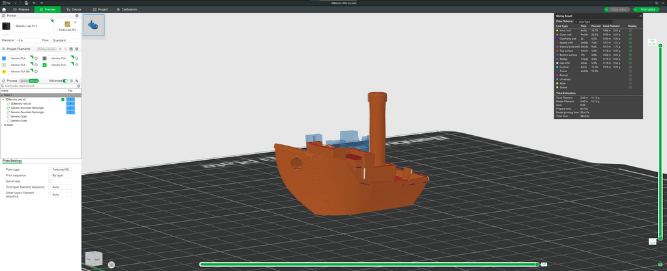Toggle Inner wall display checkbox
Viewport: 667px width, 271px height.
point(631,31)
